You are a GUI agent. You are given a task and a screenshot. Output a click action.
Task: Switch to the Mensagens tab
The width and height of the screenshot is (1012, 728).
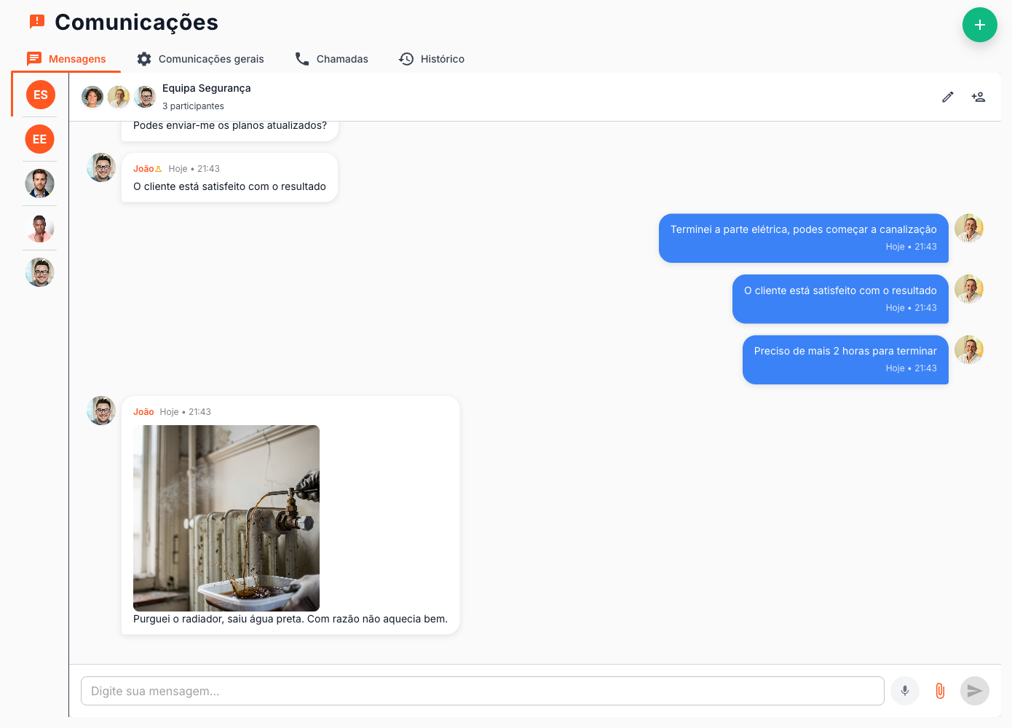point(66,59)
